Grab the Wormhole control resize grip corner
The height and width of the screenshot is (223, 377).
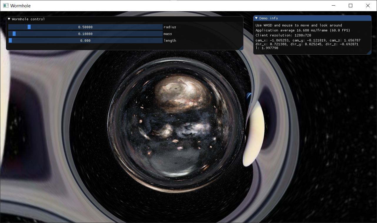pos(241,48)
